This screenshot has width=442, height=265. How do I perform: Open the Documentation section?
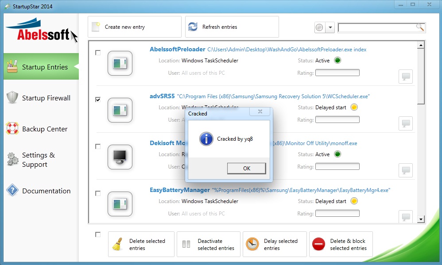coord(41,191)
